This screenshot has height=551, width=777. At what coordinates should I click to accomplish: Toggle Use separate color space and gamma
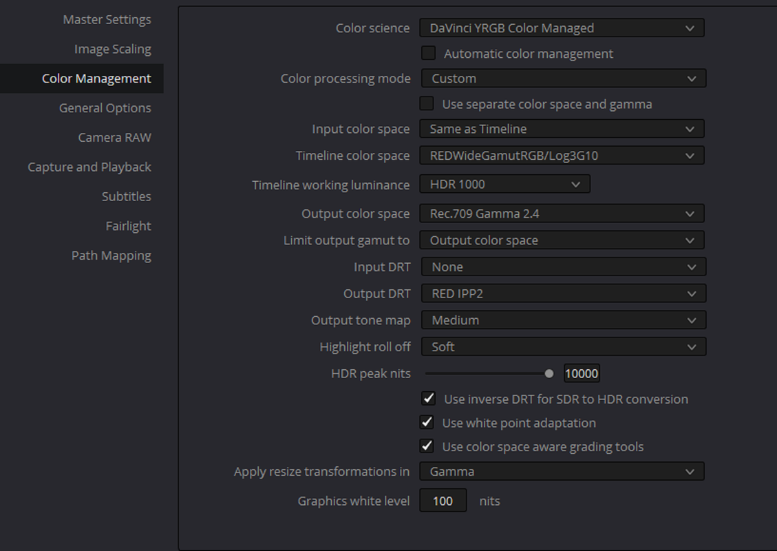[426, 103]
